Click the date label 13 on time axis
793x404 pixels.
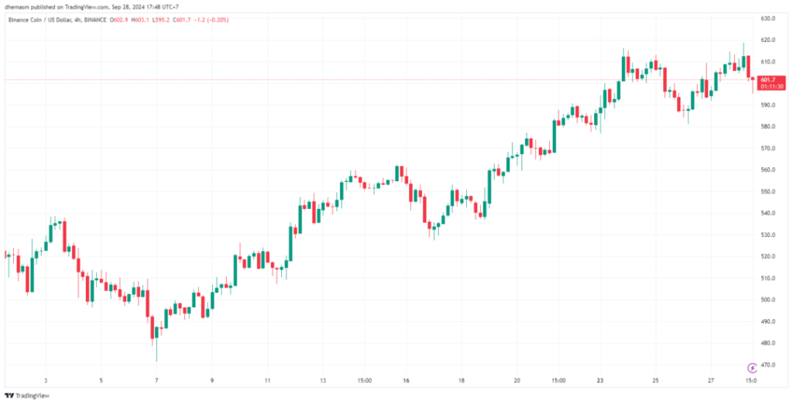[323, 381]
